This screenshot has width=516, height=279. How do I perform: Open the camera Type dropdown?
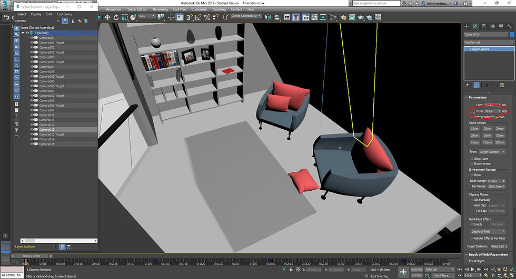pos(492,152)
